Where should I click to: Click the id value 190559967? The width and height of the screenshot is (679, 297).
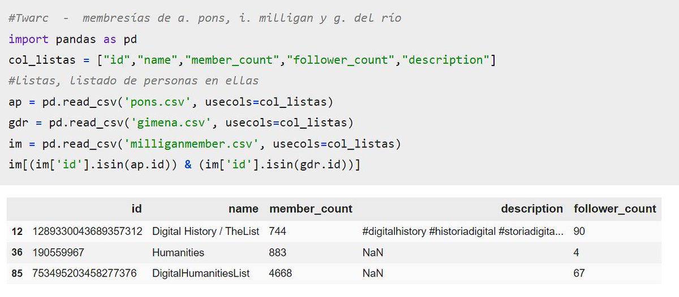pyautogui.click(x=58, y=252)
